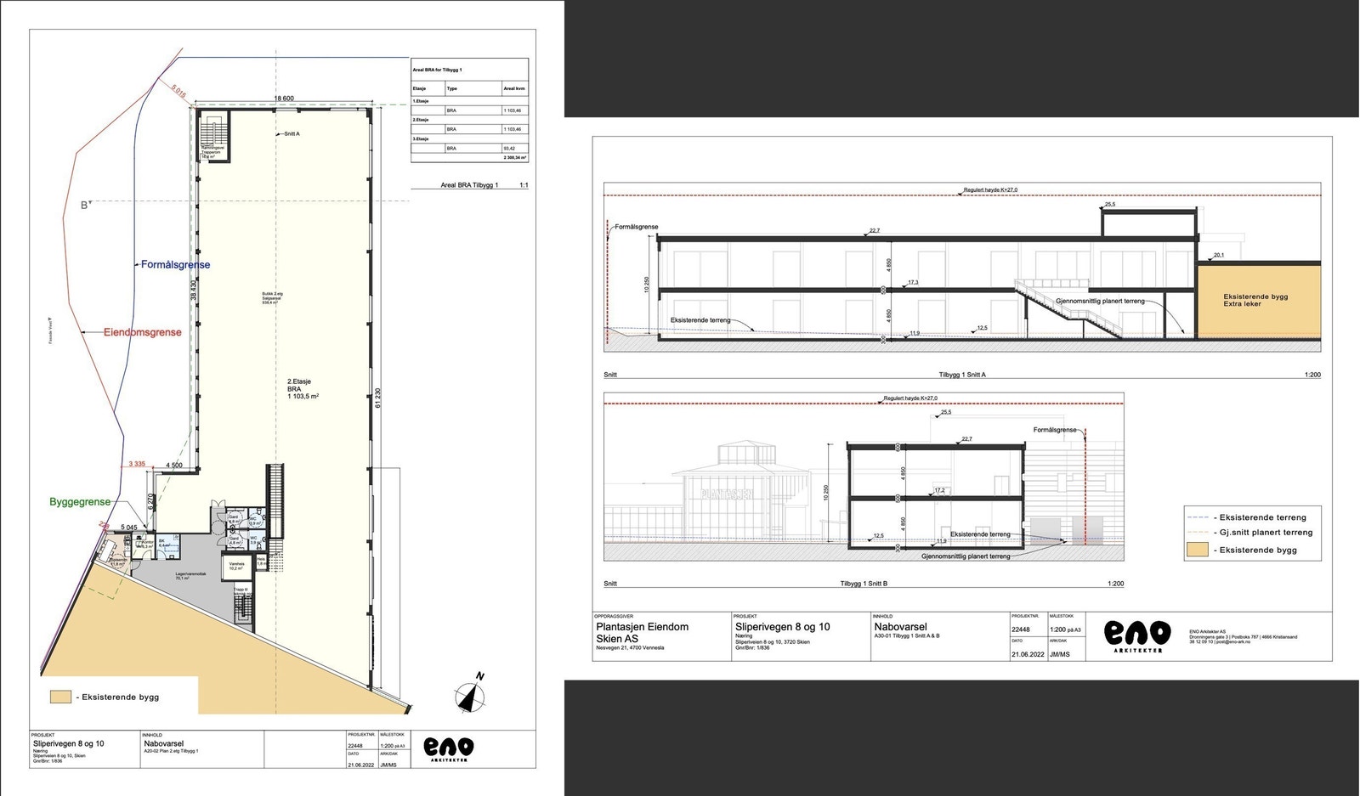Click the red 3 335 dimension
This screenshot has width=1360, height=796.
point(137,464)
